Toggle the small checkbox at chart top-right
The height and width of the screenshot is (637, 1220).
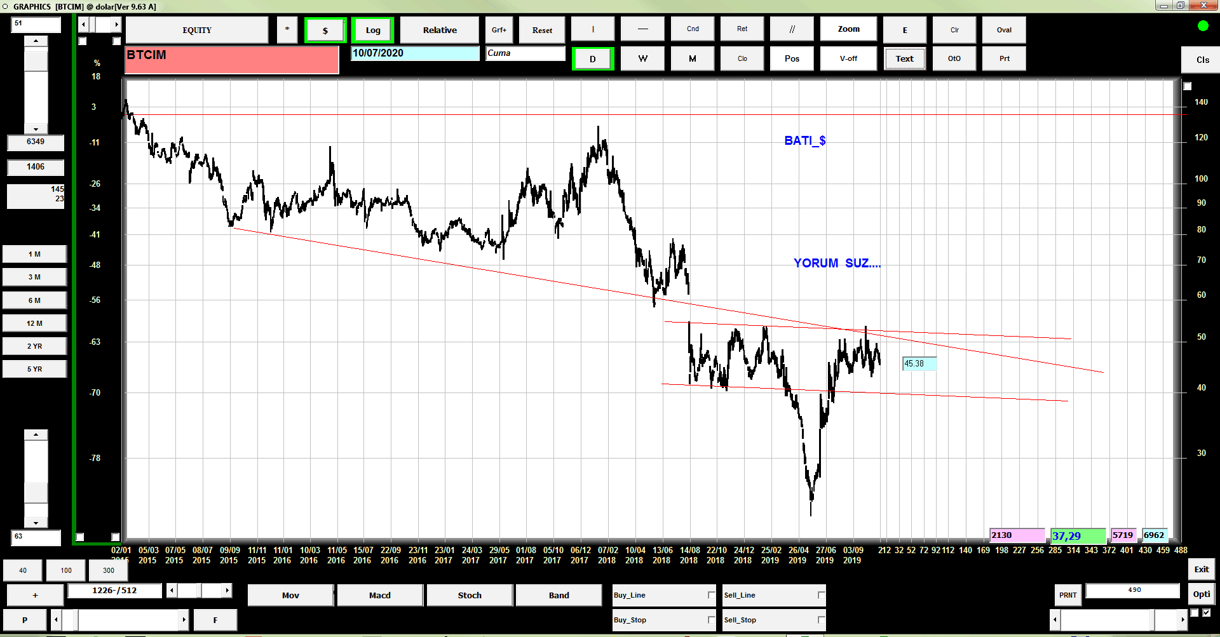(1188, 86)
